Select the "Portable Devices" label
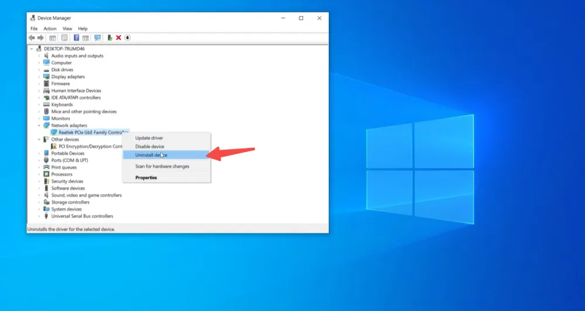Image resolution: width=585 pixels, height=311 pixels. point(68,153)
